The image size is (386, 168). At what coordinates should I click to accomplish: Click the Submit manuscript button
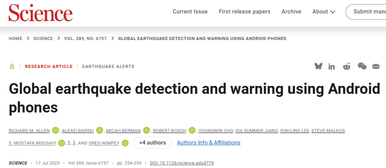coord(366,11)
